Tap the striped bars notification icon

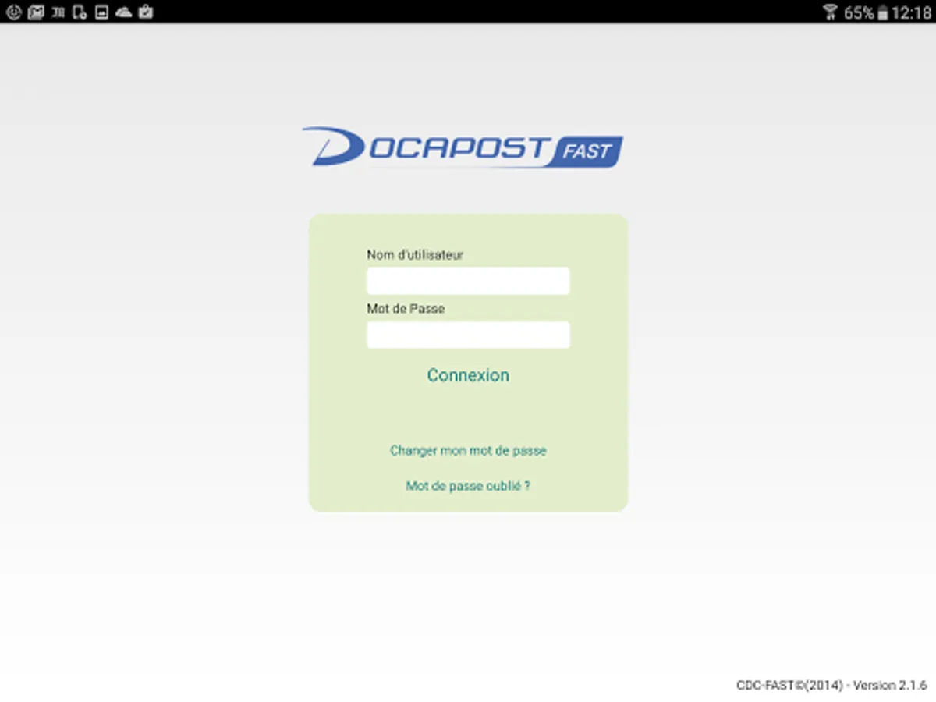57,12
